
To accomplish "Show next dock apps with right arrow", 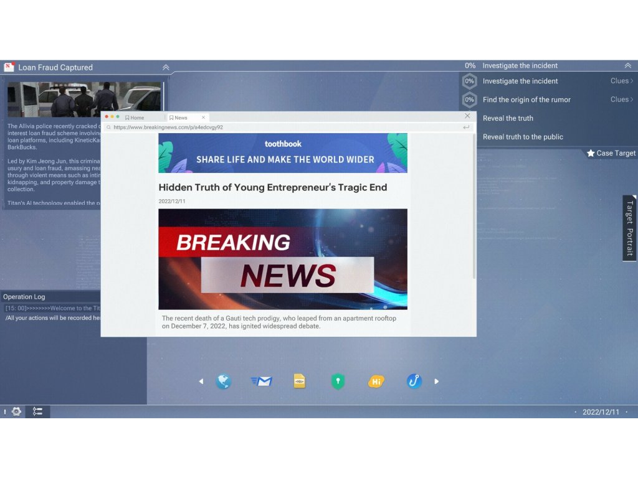I will click(436, 382).
